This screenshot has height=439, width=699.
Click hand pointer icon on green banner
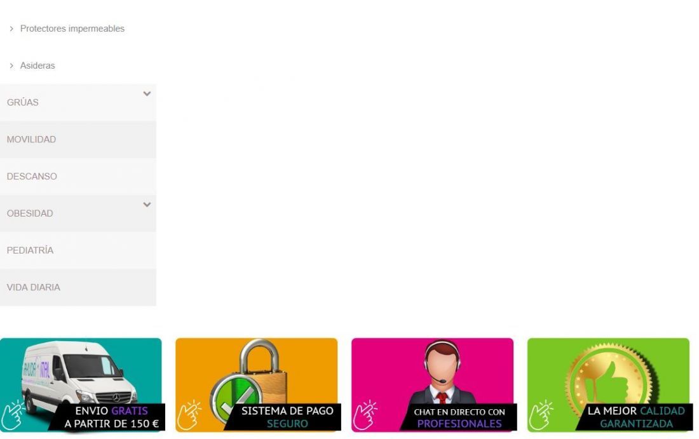coord(541,415)
